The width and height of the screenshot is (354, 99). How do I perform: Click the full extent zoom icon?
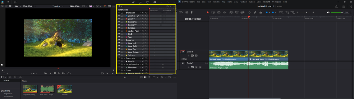click(282, 12)
